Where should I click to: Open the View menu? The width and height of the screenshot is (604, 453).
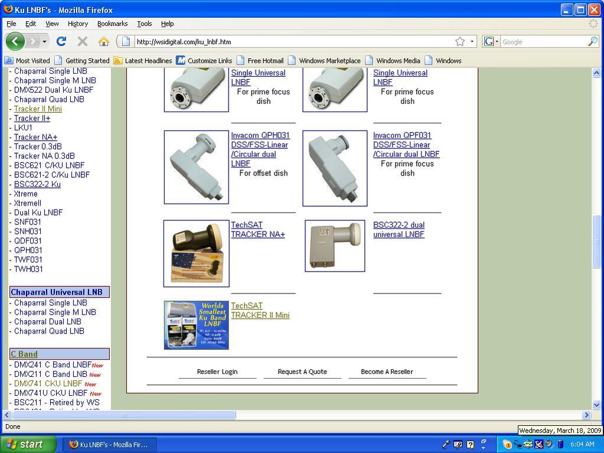(x=52, y=24)
